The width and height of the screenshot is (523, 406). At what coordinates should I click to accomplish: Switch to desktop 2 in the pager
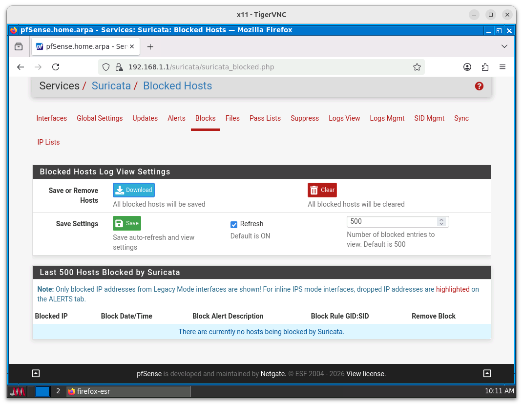(x=58, y=391)
